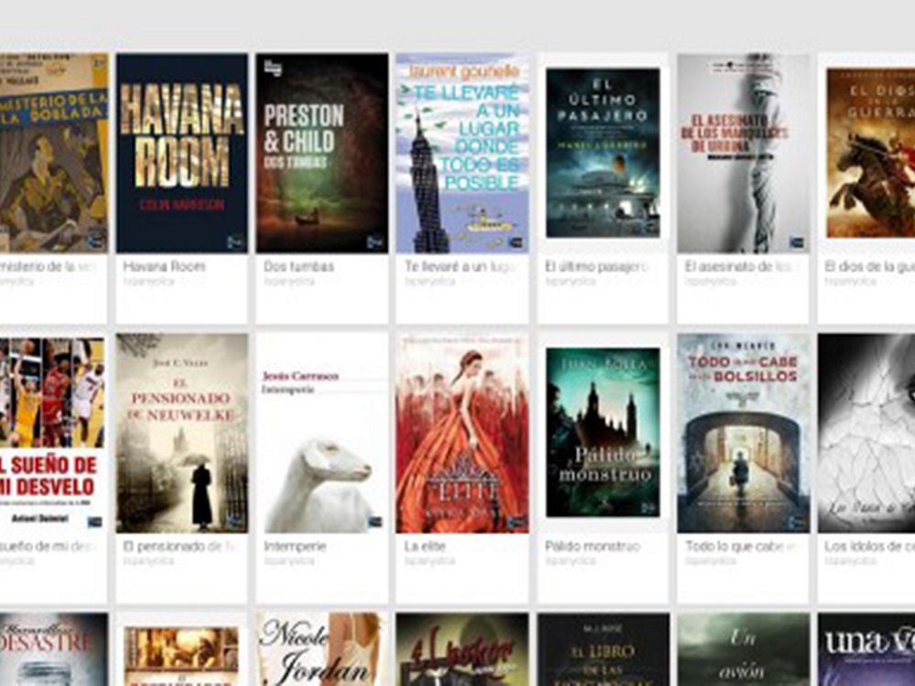Screen dimensions: 915x686
Task: Click publisher label under Intemperie
Action: tap(289, 562)
